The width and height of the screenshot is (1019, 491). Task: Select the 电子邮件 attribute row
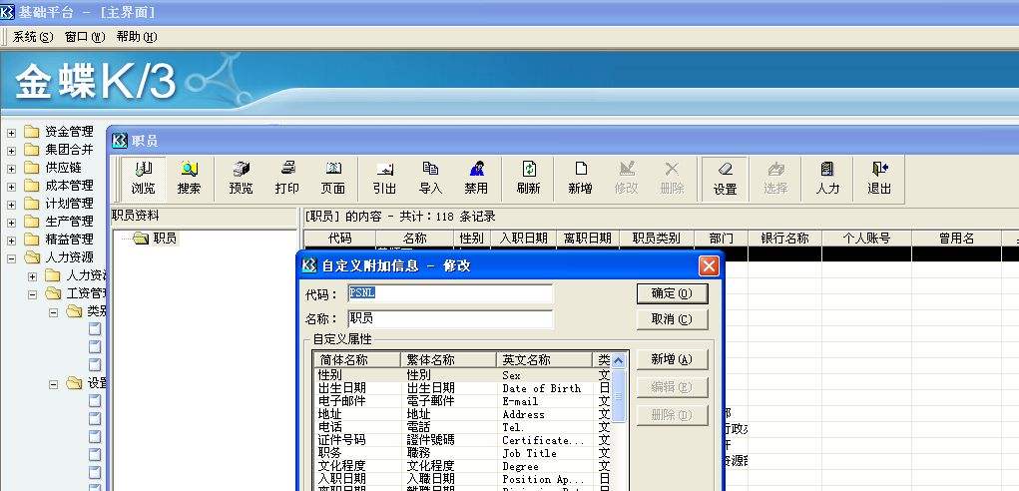(461, 401)
